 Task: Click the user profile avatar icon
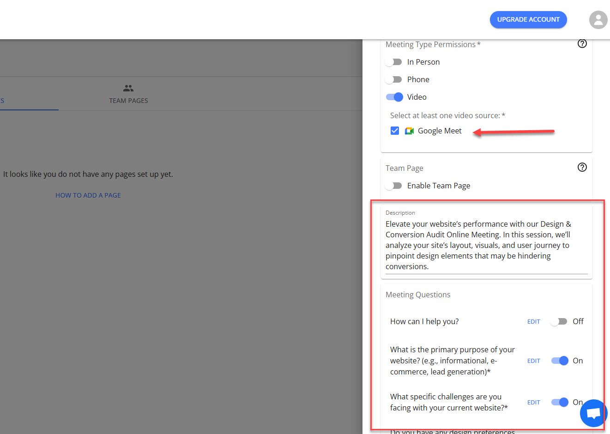pyautogui.click(x=598, y=19)
